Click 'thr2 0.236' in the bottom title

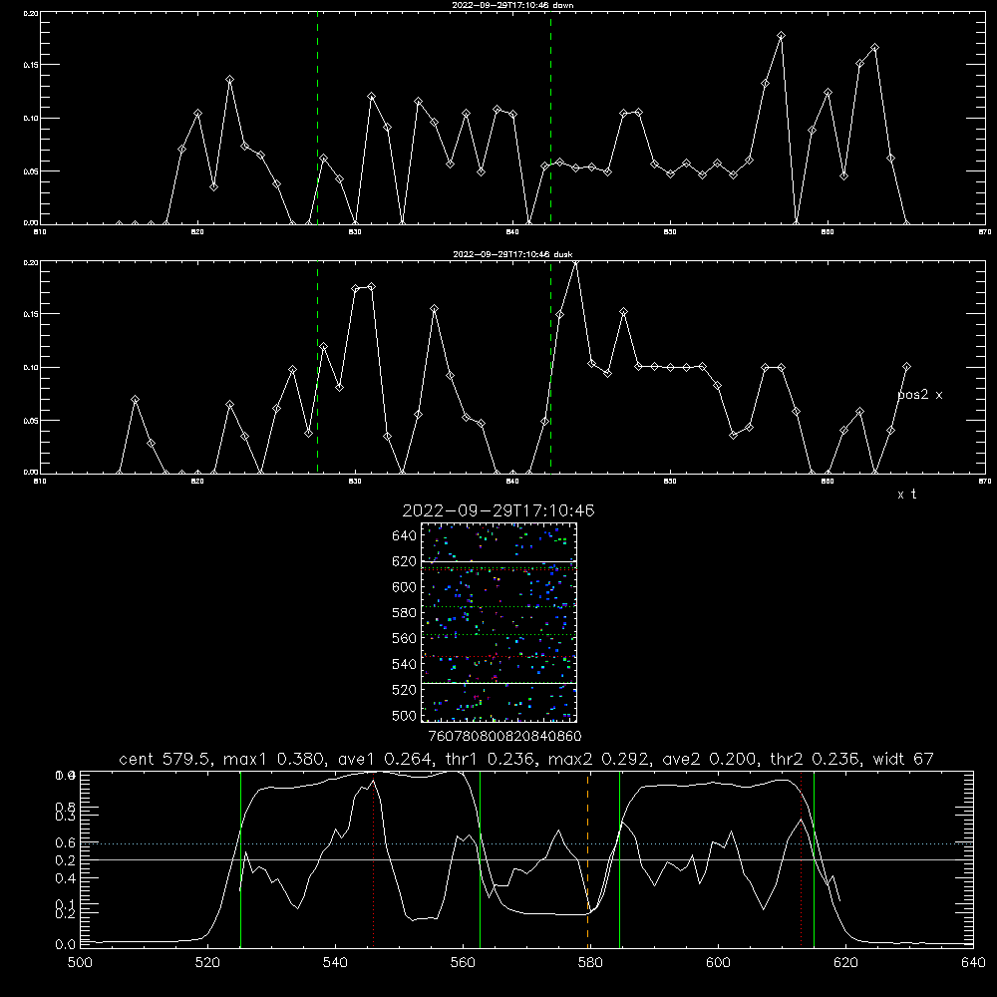[816, 759]
